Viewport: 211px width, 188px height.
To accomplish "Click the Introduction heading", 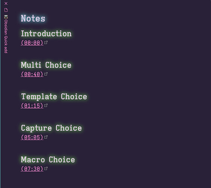I will (46, 33).
